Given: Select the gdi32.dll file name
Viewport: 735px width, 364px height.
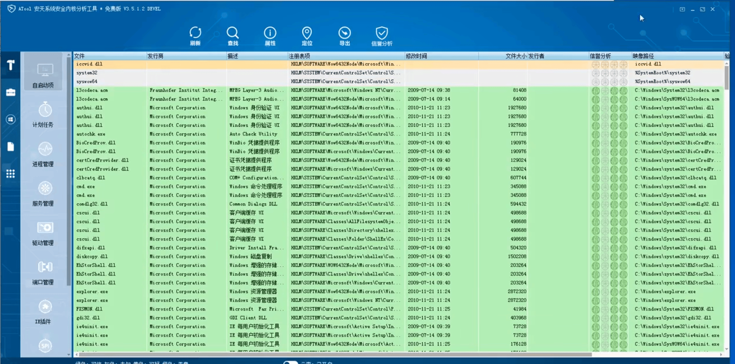Looking at the screenshot, I should (x=88, y=318).
